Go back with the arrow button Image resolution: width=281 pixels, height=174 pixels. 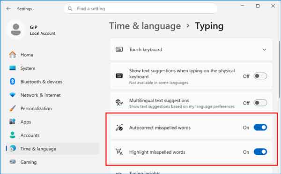tap(8, 8)
